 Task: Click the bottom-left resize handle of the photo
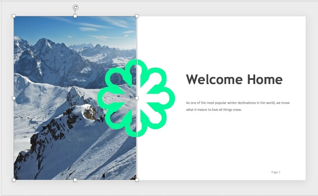point(14,180)
